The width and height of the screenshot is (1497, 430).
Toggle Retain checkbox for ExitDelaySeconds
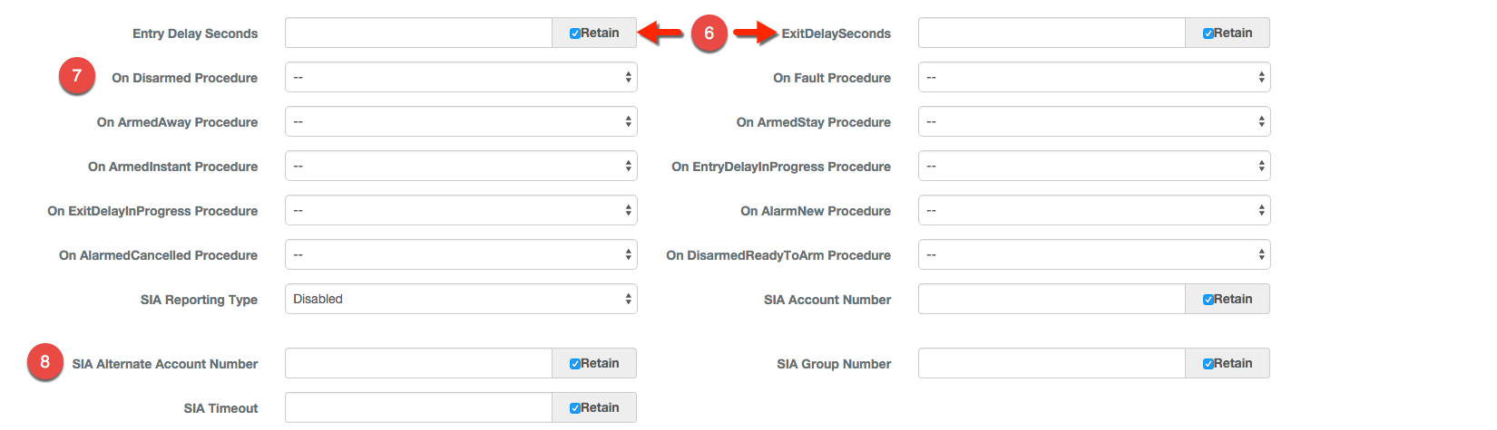pyautogui.click(x=1208, y=33)
